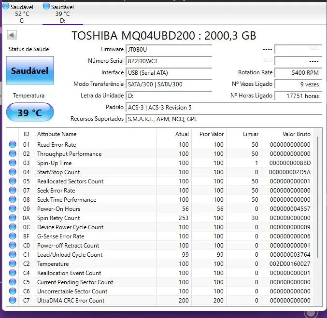327x318 pixels.
Task: Click the status icon for Seek Time Performance
Action: coord(13,199)
